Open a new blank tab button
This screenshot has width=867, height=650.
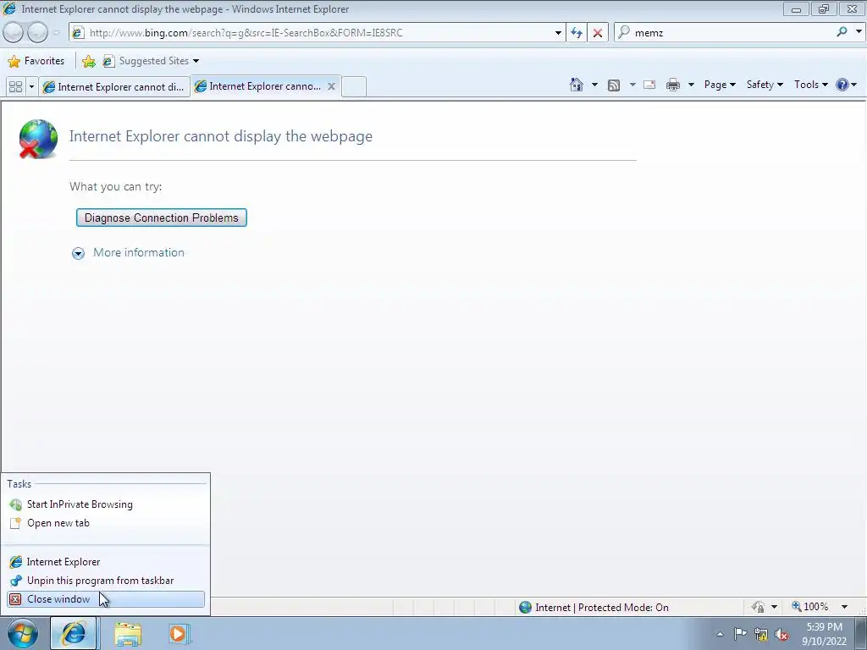coord(354,87)
